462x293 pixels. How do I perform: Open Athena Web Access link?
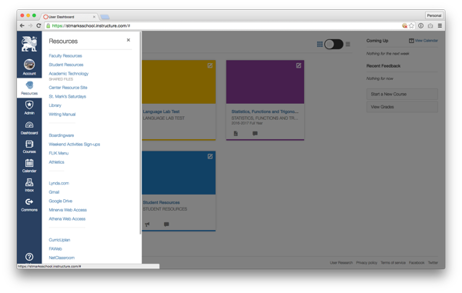click(67, 219)
